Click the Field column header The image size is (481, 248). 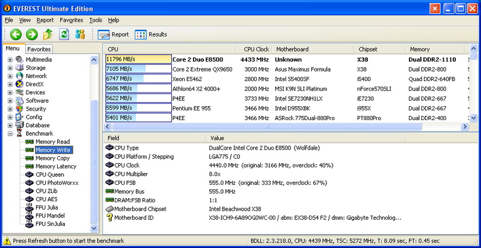tap(155, 138)
